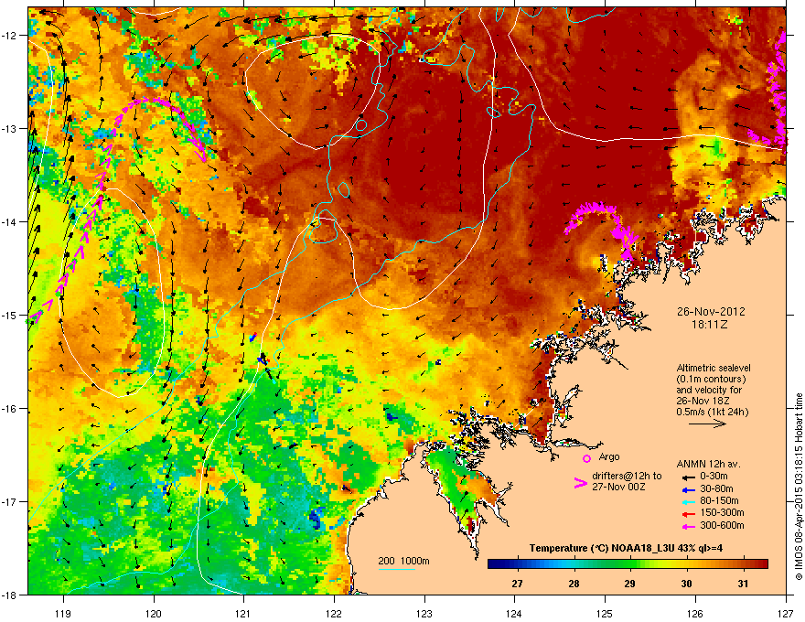Click the Altimetric sealevel text line

coord(714,368)
